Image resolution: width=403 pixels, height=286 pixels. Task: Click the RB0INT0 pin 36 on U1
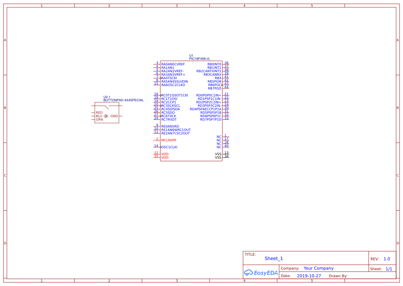pyautogui.click(x=214, y=64)
